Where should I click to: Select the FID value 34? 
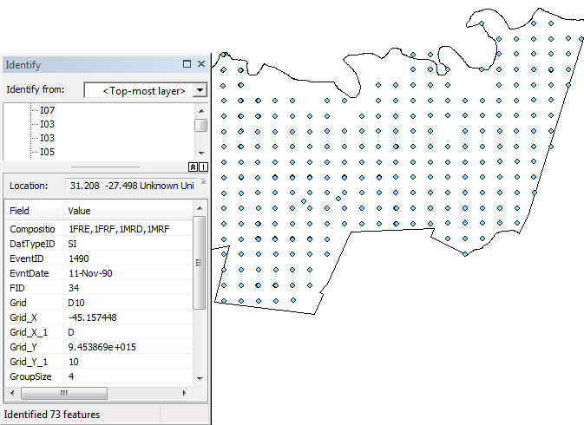coord(74,288)
